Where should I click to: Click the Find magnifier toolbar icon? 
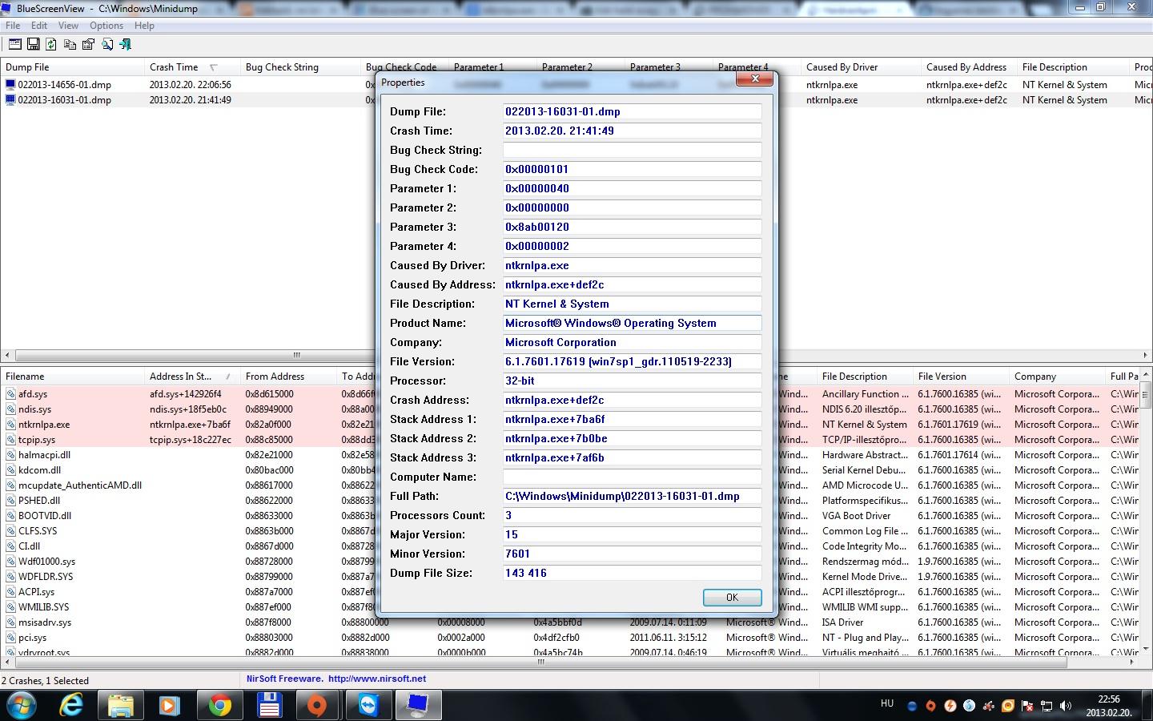click(x=106, y=45)
